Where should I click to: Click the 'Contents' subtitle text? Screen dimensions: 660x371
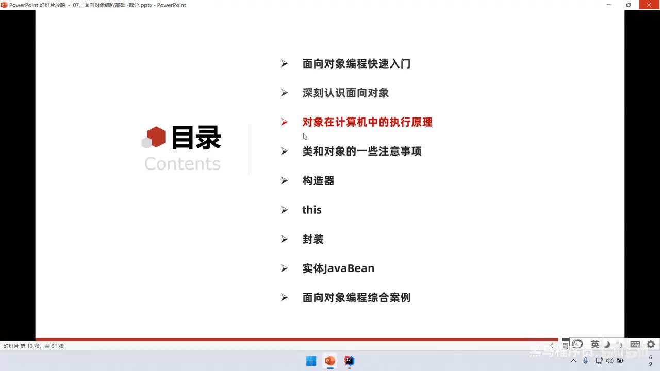tap(183, 163)
